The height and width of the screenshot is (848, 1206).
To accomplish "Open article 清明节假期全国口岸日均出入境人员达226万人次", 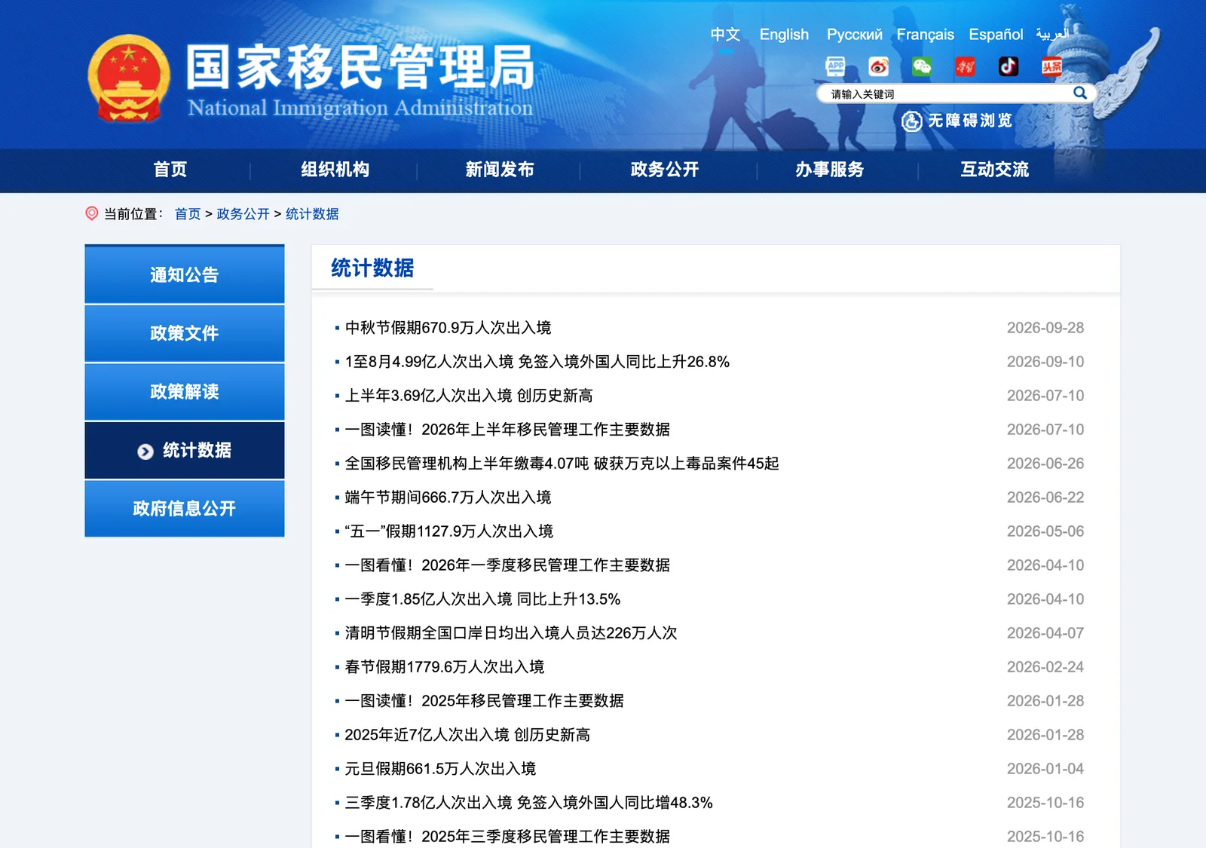I will click(x=511, y=633).
